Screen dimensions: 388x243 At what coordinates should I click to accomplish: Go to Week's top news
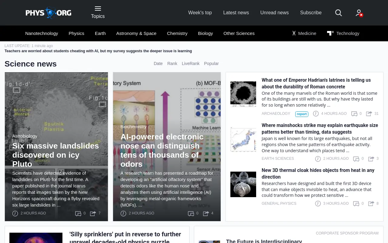pos(200,13)
